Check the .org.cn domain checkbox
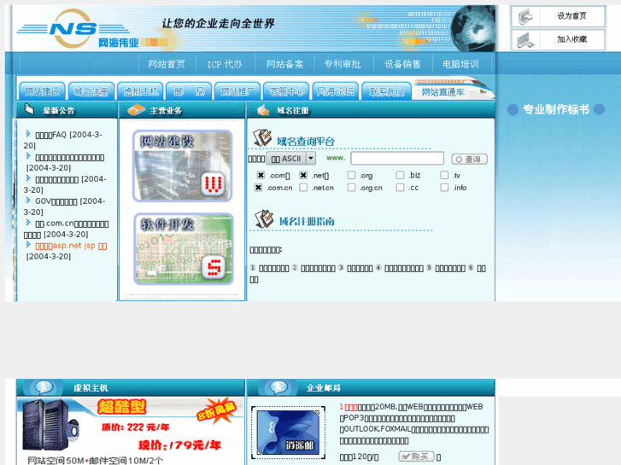 pyautogui.click(x=351, y=187)
